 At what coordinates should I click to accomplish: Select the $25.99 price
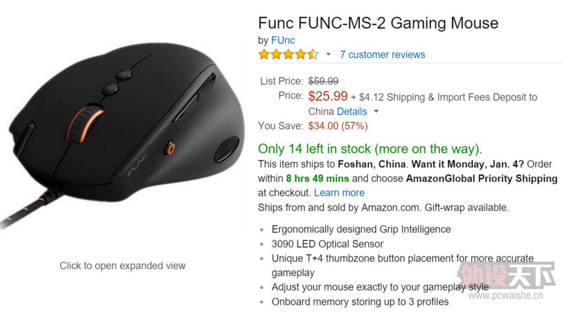(x=328, y=97)
